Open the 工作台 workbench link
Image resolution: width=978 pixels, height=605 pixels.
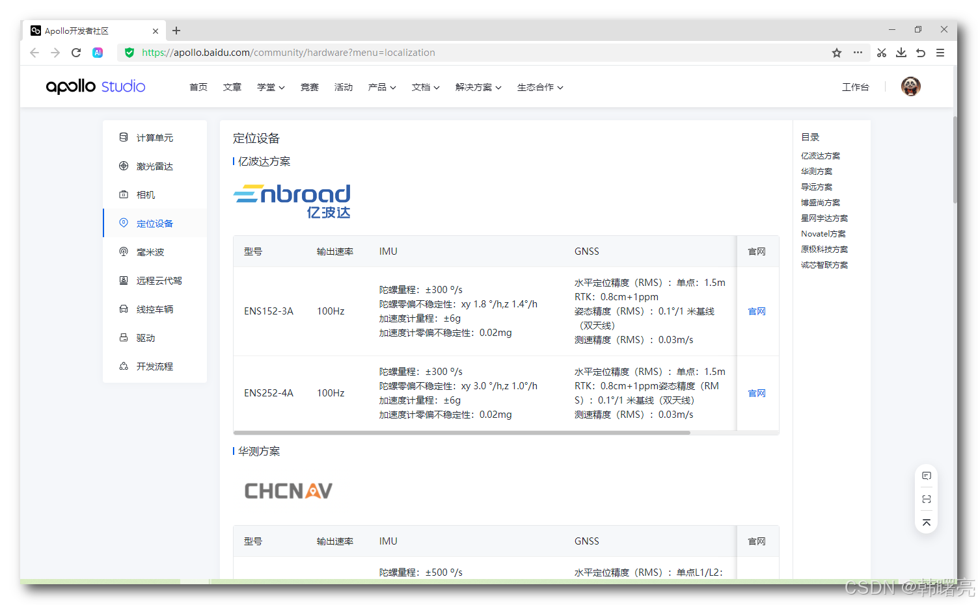[856, 87]
